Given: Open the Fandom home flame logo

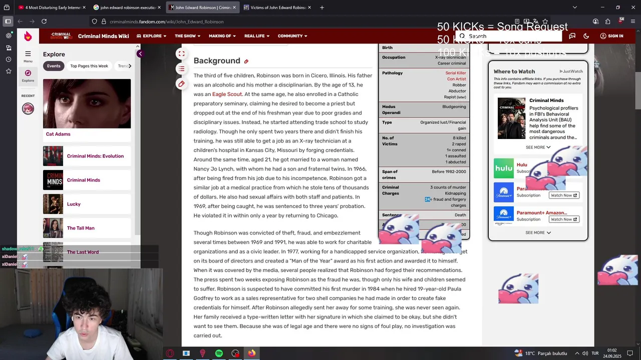Looking at the screenshot, I should click(x=28, y=36).
